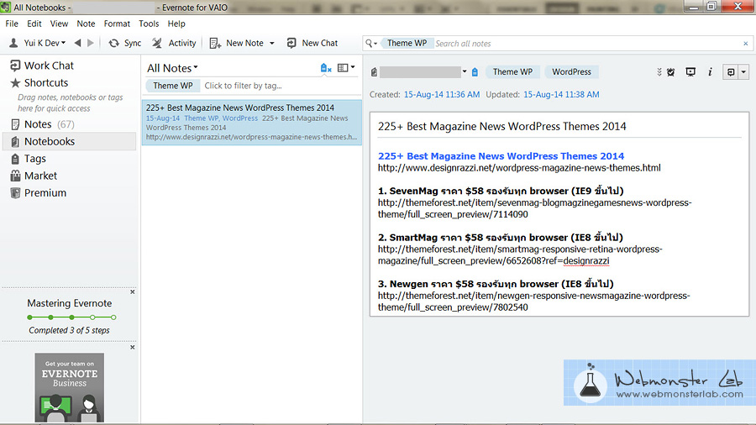This screenshot has height=425, width=756.
Task: Go back with the left arrow icon
Action: coord(77,43)
